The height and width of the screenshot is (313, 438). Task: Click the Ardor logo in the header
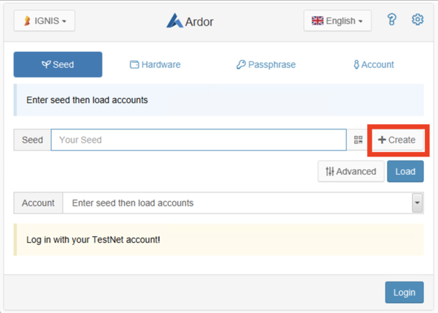pyautogui.click(x=190, y=21)
